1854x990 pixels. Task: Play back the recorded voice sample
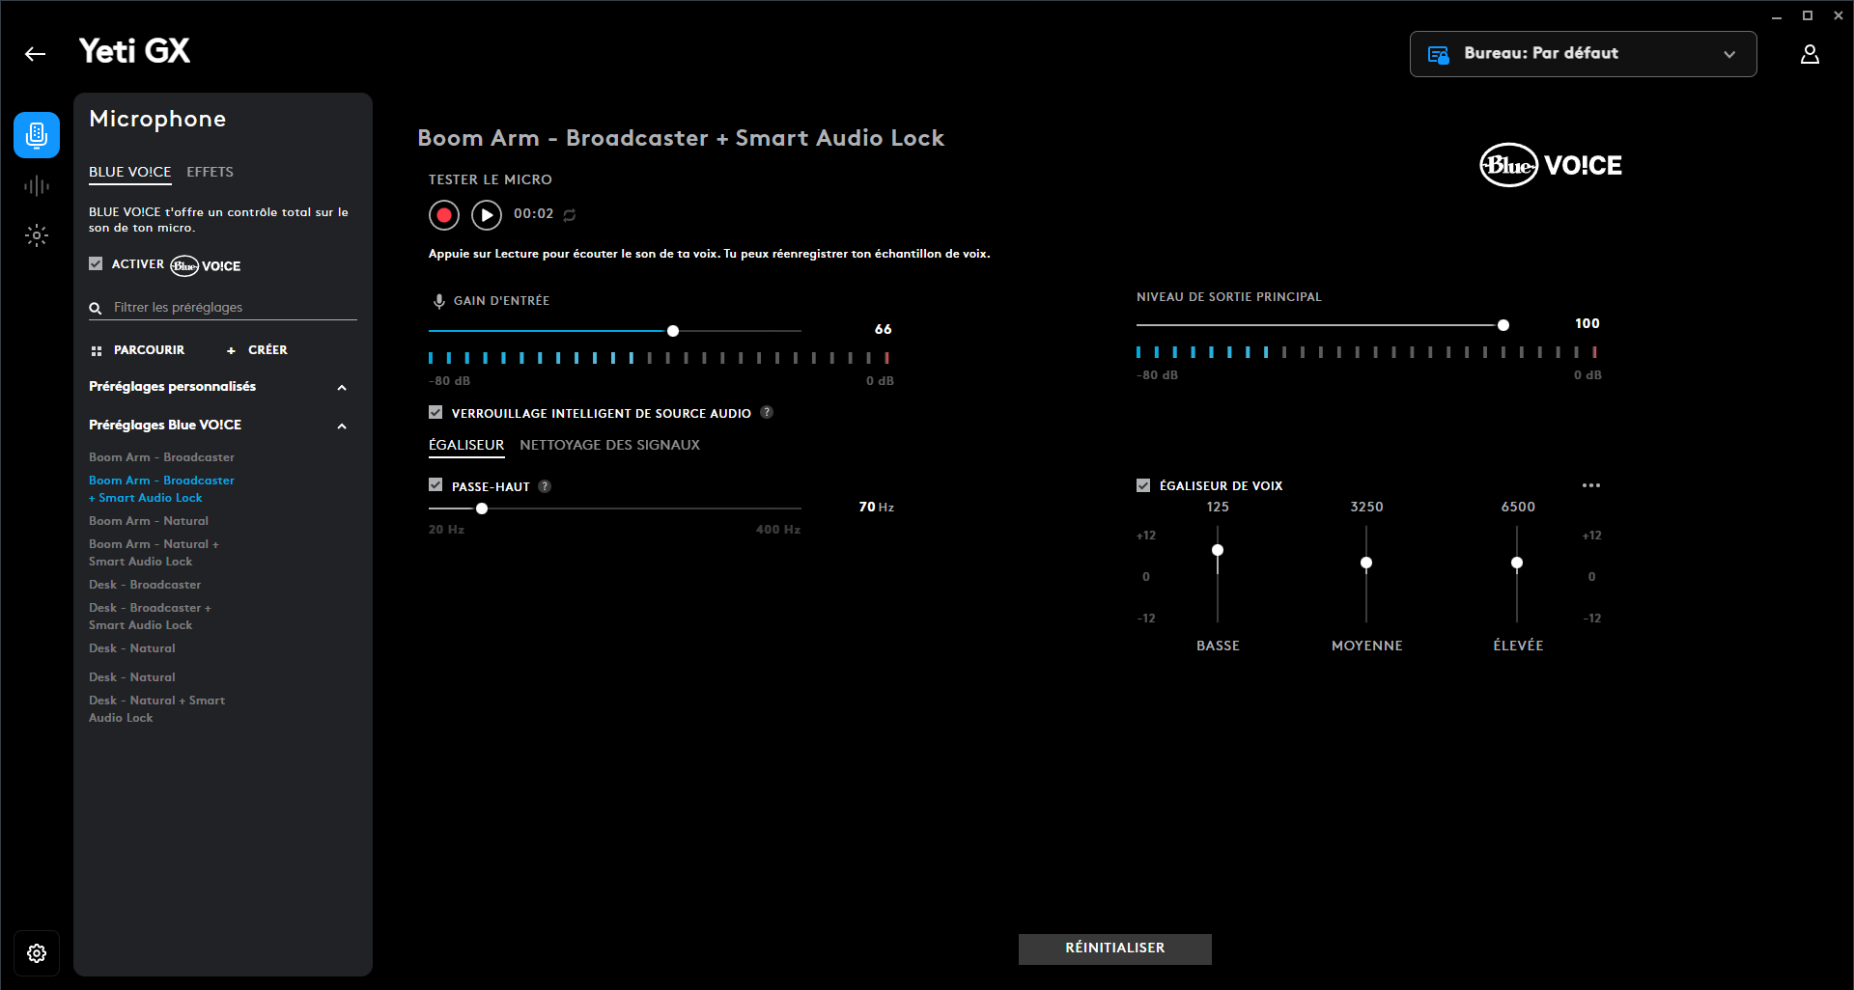[x=487, y=214]
